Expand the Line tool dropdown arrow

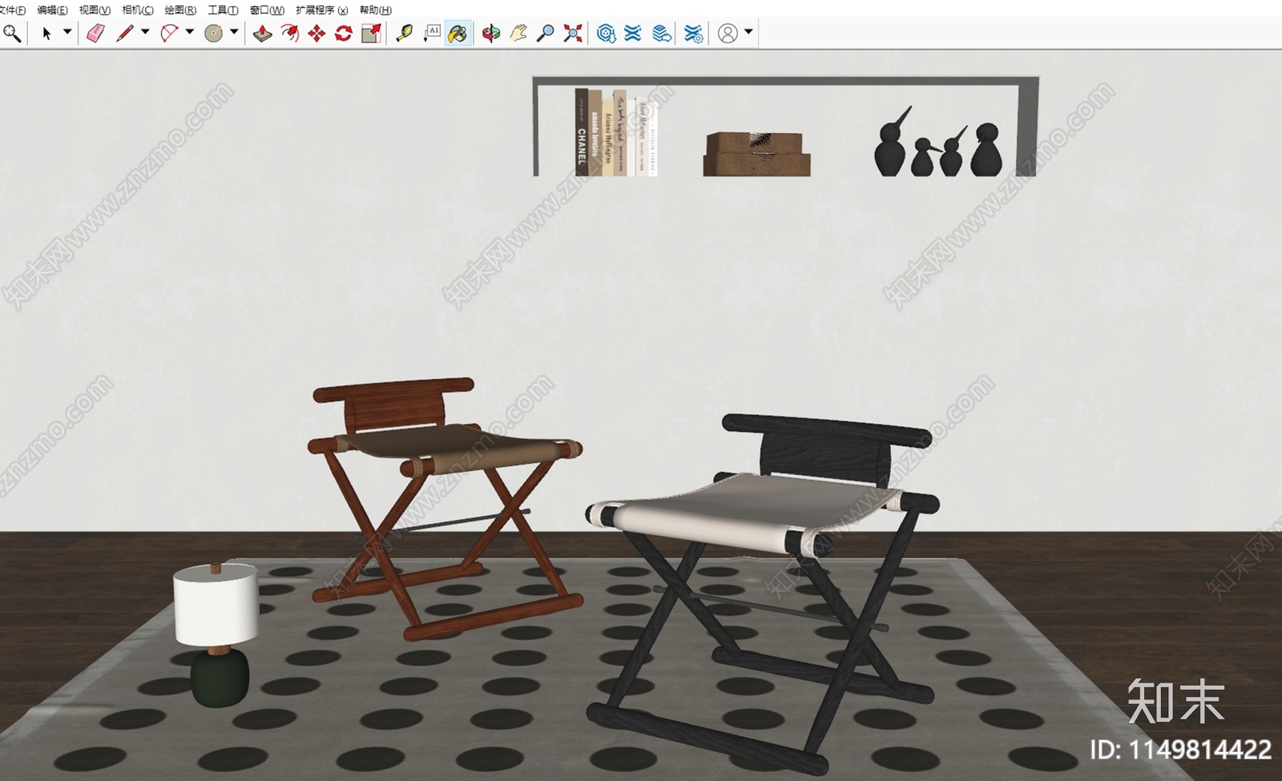point(145,32)
